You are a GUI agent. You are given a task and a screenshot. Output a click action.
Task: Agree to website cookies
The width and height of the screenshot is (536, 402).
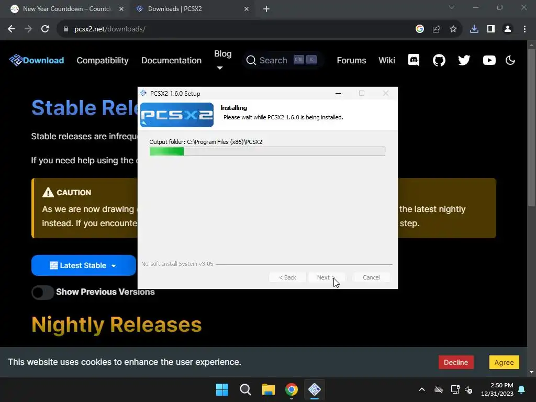[x=504, y=362]
